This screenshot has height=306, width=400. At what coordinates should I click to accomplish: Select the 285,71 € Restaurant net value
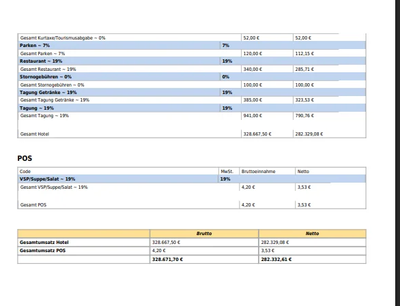point(304,69)
